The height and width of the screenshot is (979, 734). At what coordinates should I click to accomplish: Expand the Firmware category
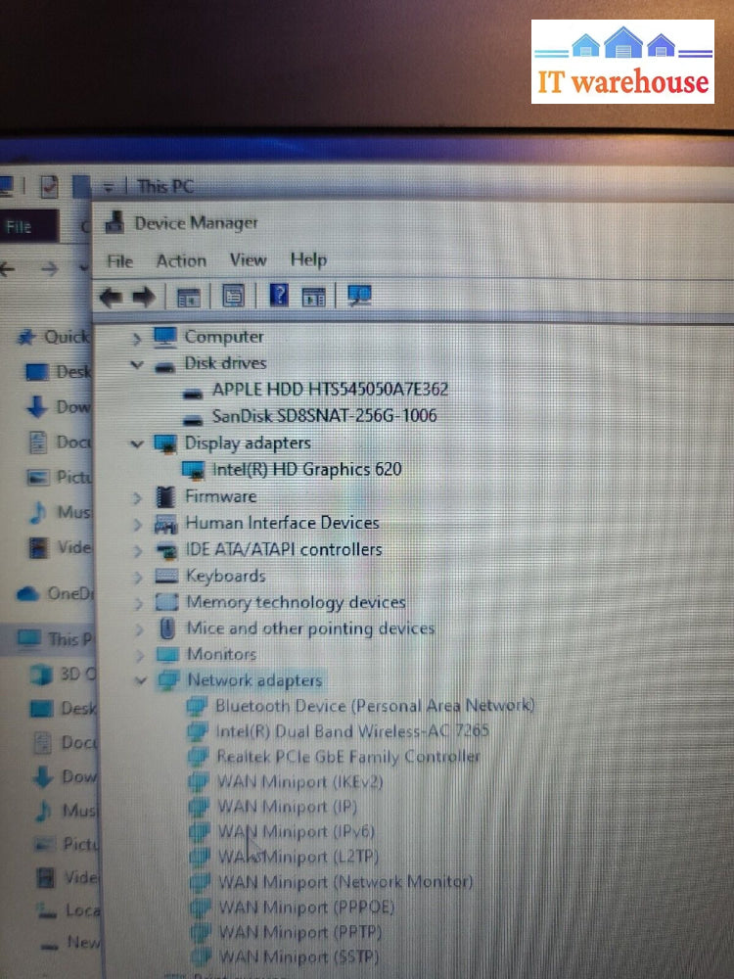point(137,497)
